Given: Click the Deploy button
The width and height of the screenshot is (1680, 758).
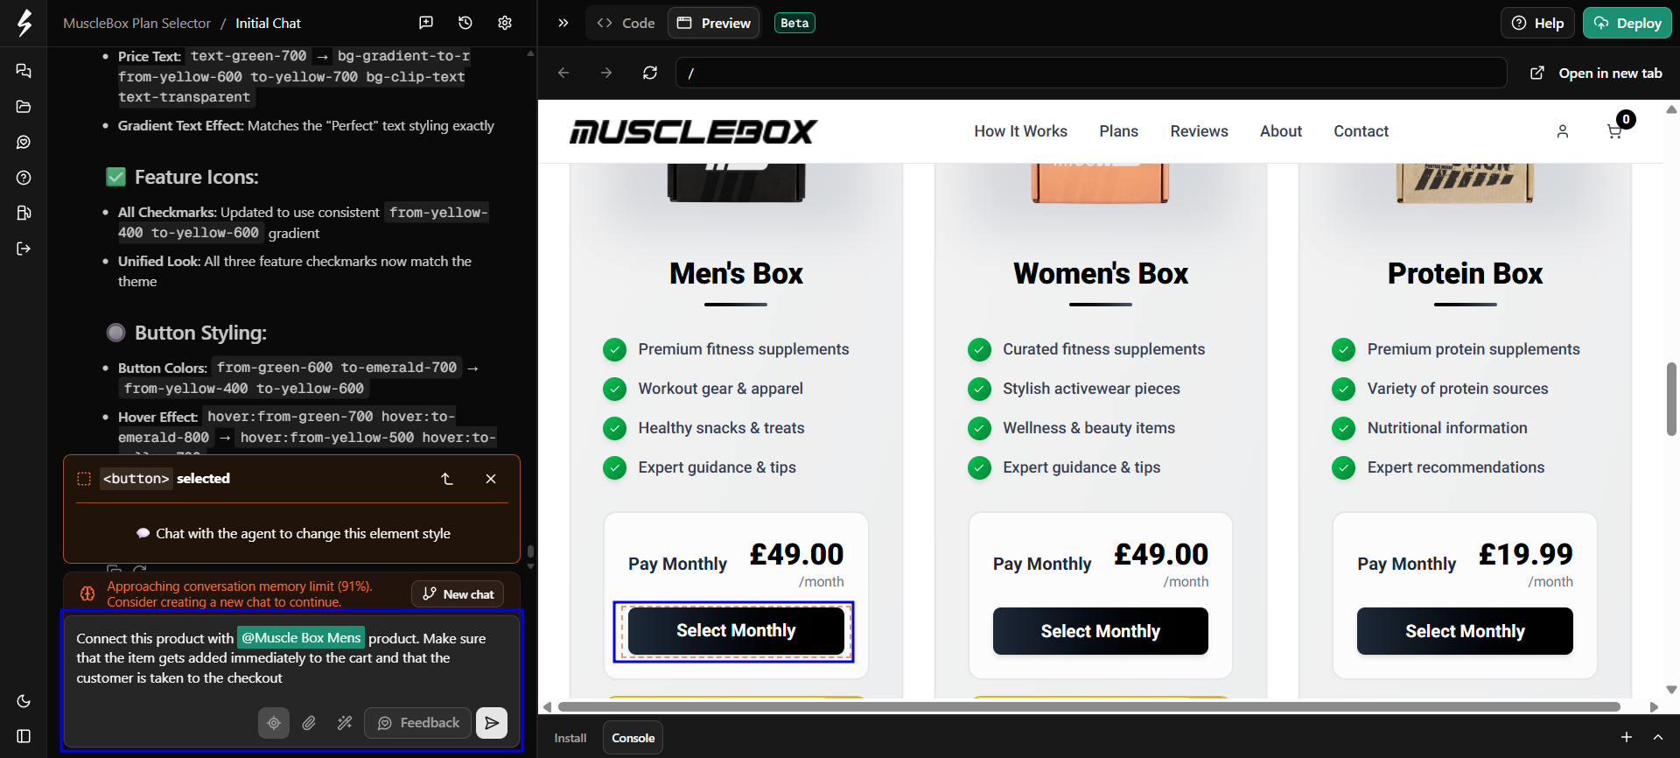Looking at the screenshot, I should point(1627,23).
